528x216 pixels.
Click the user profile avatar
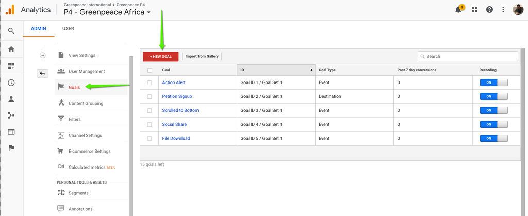518,9
